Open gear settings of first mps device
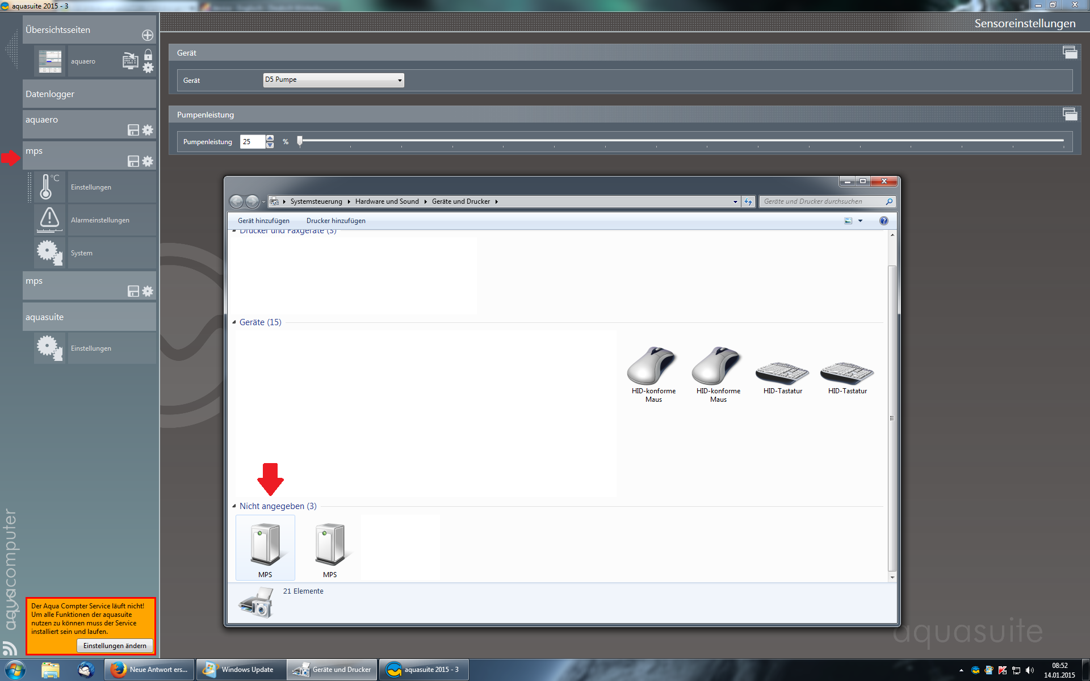Screen dimensions: 1090x681 pos(148,161)
